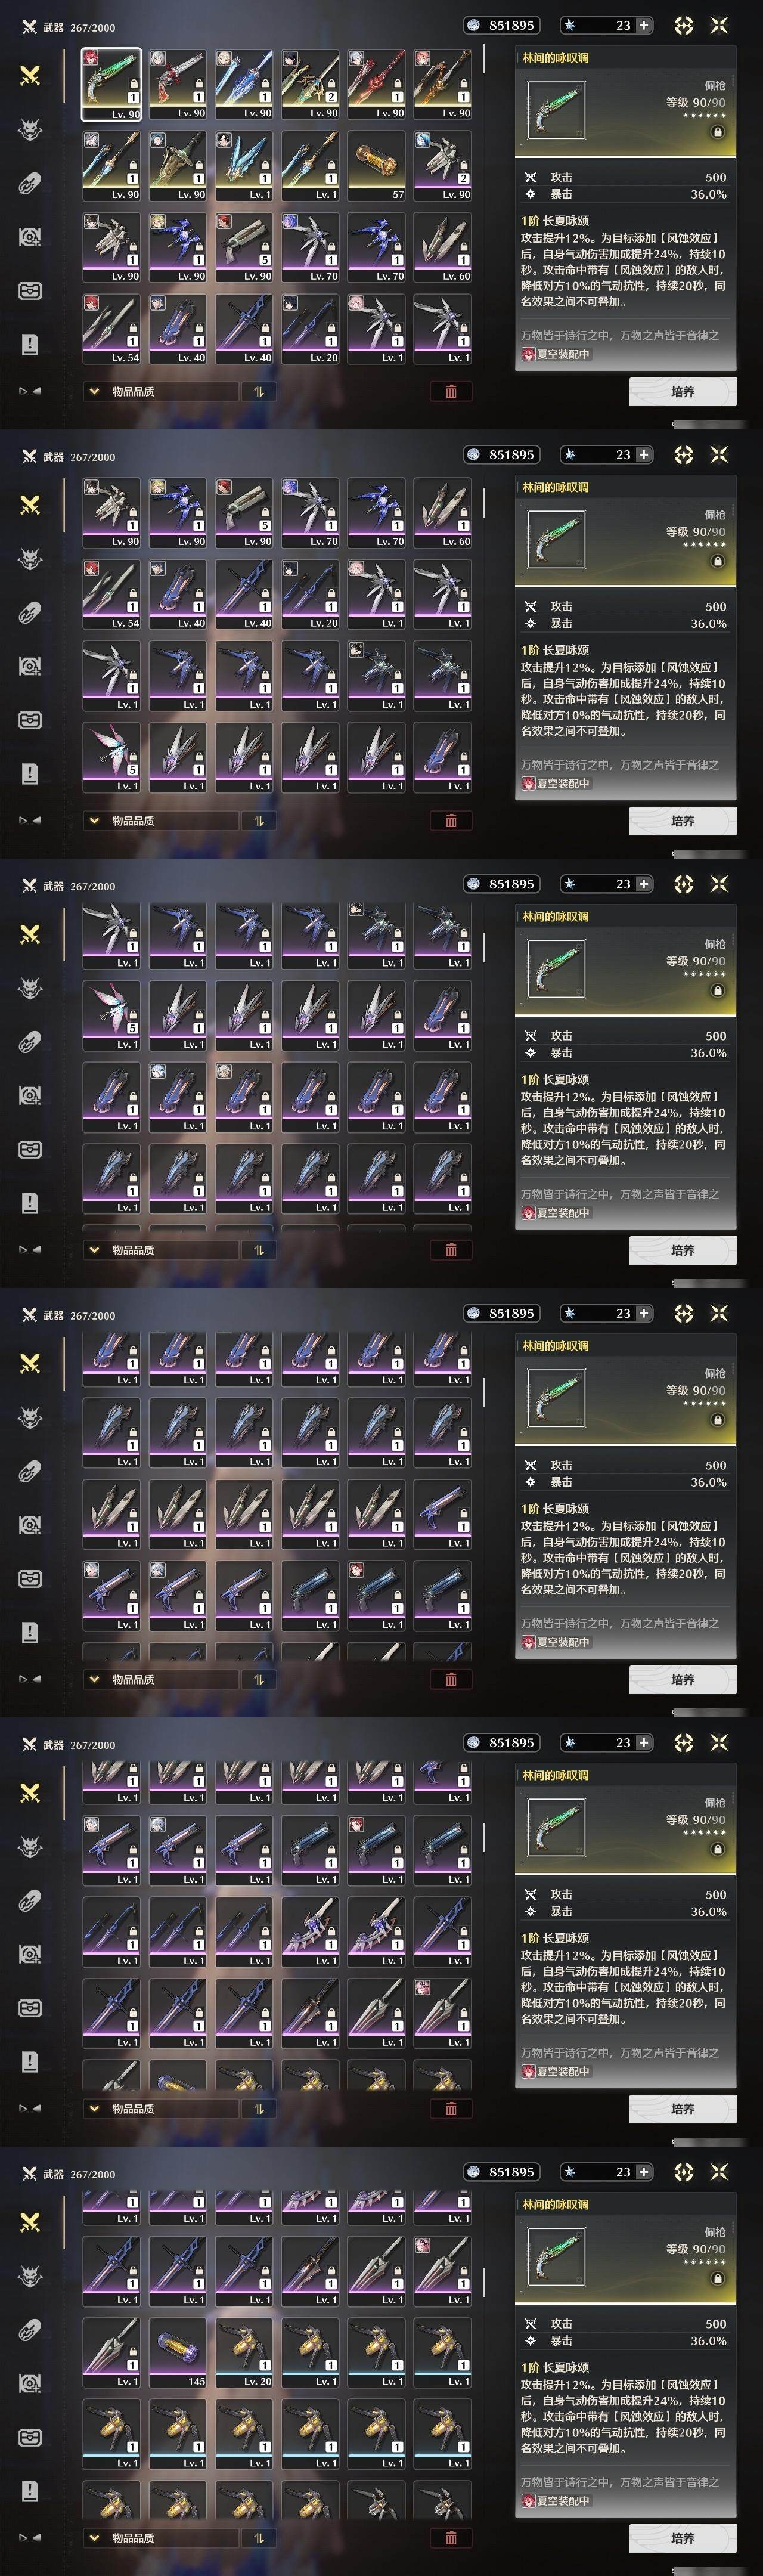Select the pill-shaped consumables category in topmost sidebar
Screen dimensions: 763x2576
30,183
